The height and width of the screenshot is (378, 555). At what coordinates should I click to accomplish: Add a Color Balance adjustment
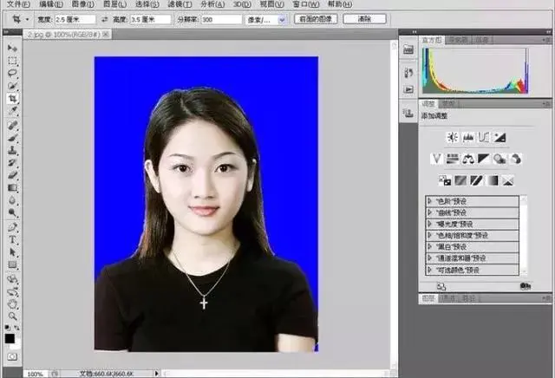[468, 159]
